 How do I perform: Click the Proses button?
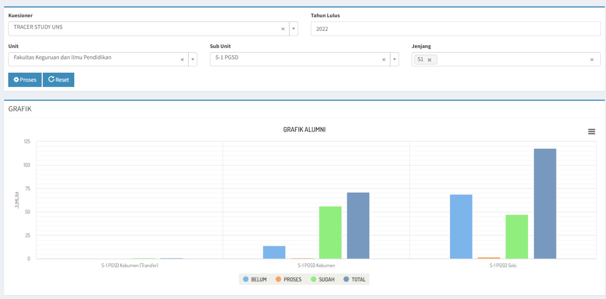click(x=25, y=80)
